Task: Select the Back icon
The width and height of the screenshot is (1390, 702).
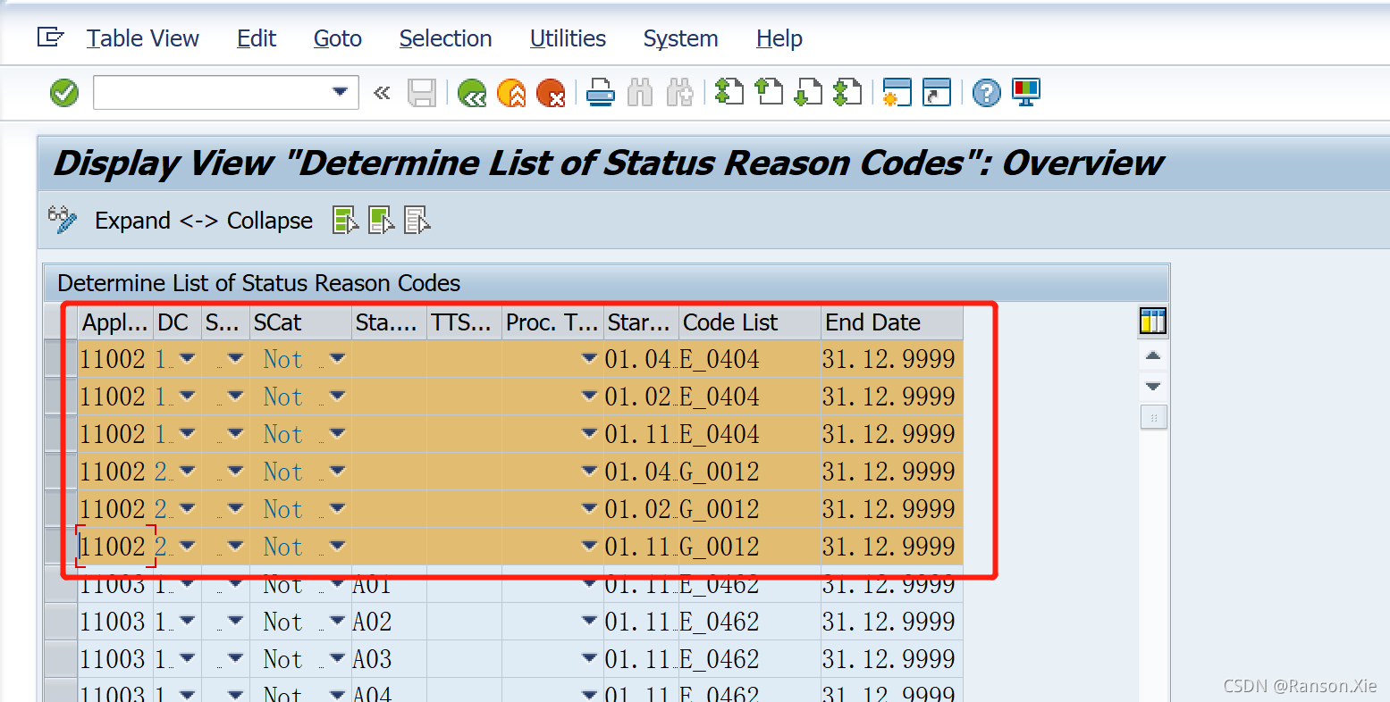Action: click(x=472, y=92)
